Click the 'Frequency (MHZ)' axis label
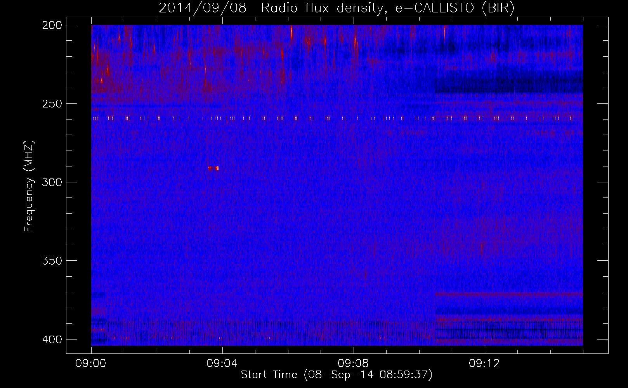 tap(29, 186)
